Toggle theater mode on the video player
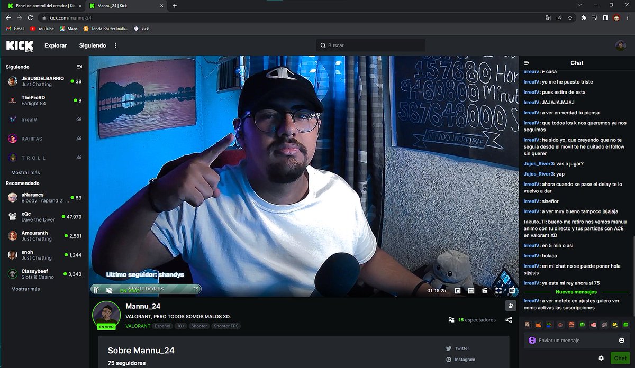Viewport: 635px width, 368px height. 471,290
